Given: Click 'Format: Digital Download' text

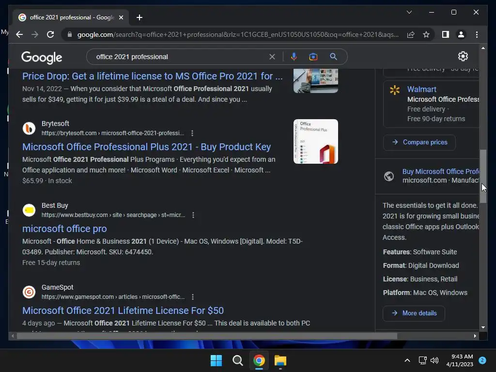Looking at the screenshot, I should tap(421, 265).
